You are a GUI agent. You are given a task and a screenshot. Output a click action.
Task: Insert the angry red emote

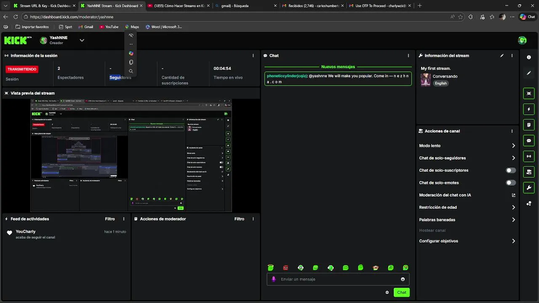pyautogui.click(x=286, y=268)
